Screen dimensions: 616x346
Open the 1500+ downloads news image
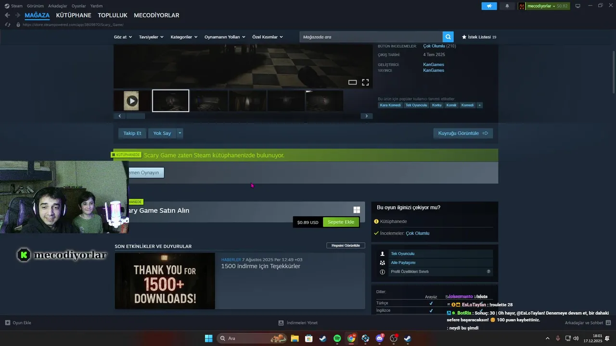pyautogui.click(x=165, y=281)
